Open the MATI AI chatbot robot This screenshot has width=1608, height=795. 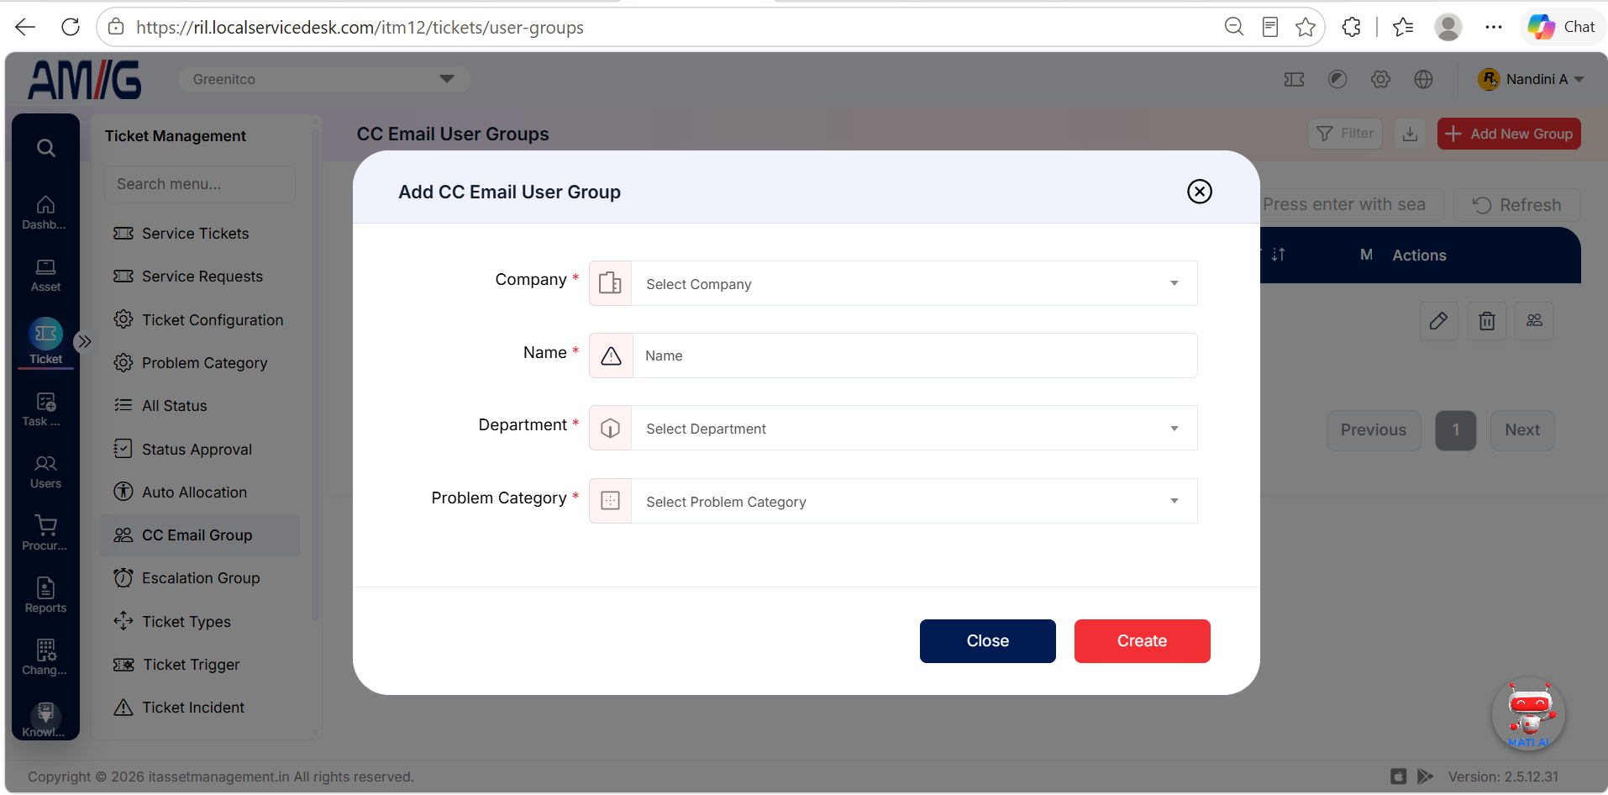tap(1528, 714)
